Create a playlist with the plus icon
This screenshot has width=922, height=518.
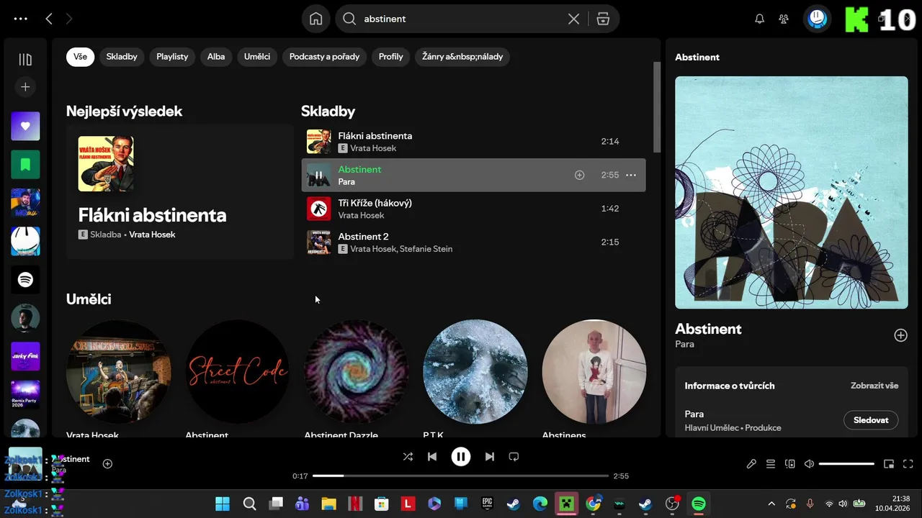[x=25, y=87]
